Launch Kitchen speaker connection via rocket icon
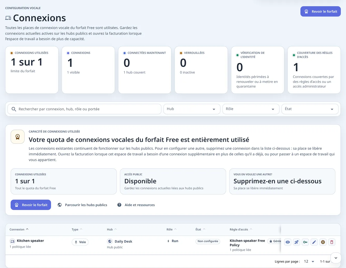The width and height of the screenshot is (346, 268). (x=297, y=242)
